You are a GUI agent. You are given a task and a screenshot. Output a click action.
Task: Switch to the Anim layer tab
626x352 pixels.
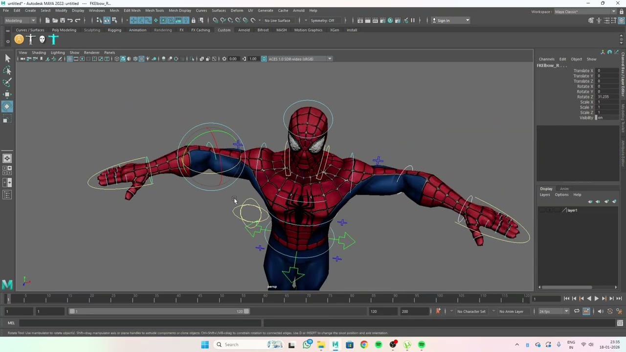click(x=564, y=189)
